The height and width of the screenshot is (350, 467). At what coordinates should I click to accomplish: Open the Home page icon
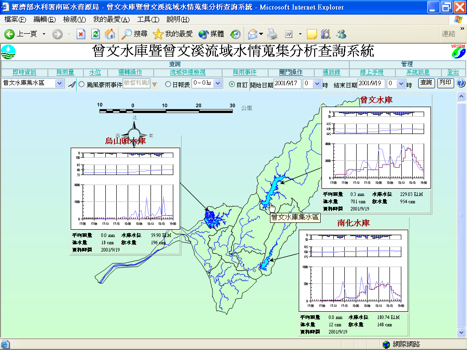[110, 34]
